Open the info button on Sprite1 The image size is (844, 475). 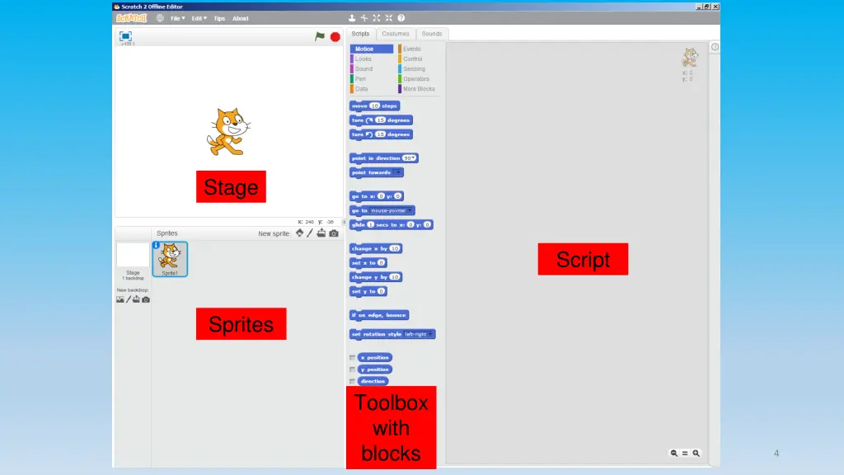coord(156,245)
